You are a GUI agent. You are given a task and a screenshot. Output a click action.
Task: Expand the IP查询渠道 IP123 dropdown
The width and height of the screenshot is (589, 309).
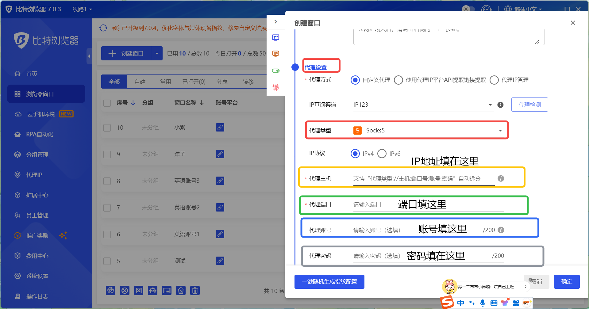click(x=423, y=105)
